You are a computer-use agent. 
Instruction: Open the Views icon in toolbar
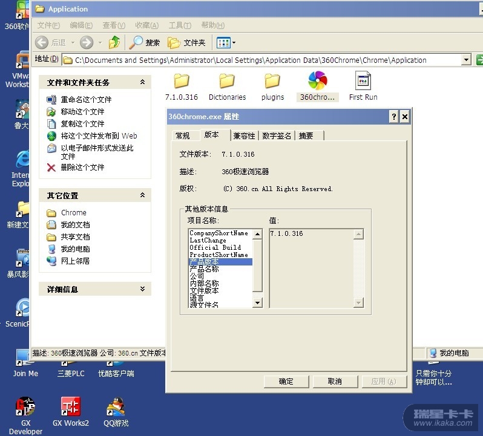pos(223,43)
